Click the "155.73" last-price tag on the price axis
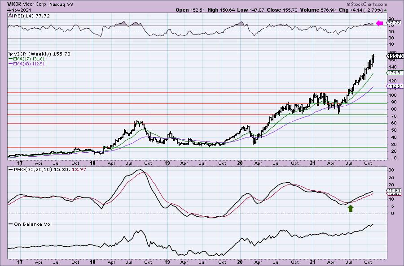The image size is (404, 266). click(395, 56)
